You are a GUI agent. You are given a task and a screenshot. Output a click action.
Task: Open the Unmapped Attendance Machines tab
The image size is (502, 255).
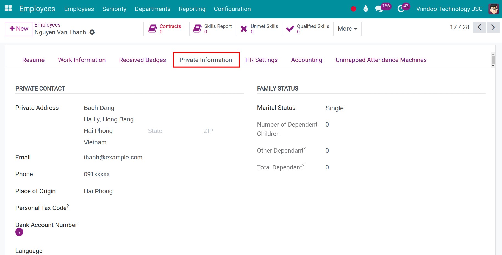tap(381, 60)
